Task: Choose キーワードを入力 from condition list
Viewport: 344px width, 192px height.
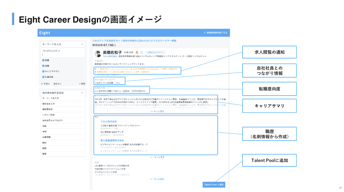Action: [x=63, y=98]
